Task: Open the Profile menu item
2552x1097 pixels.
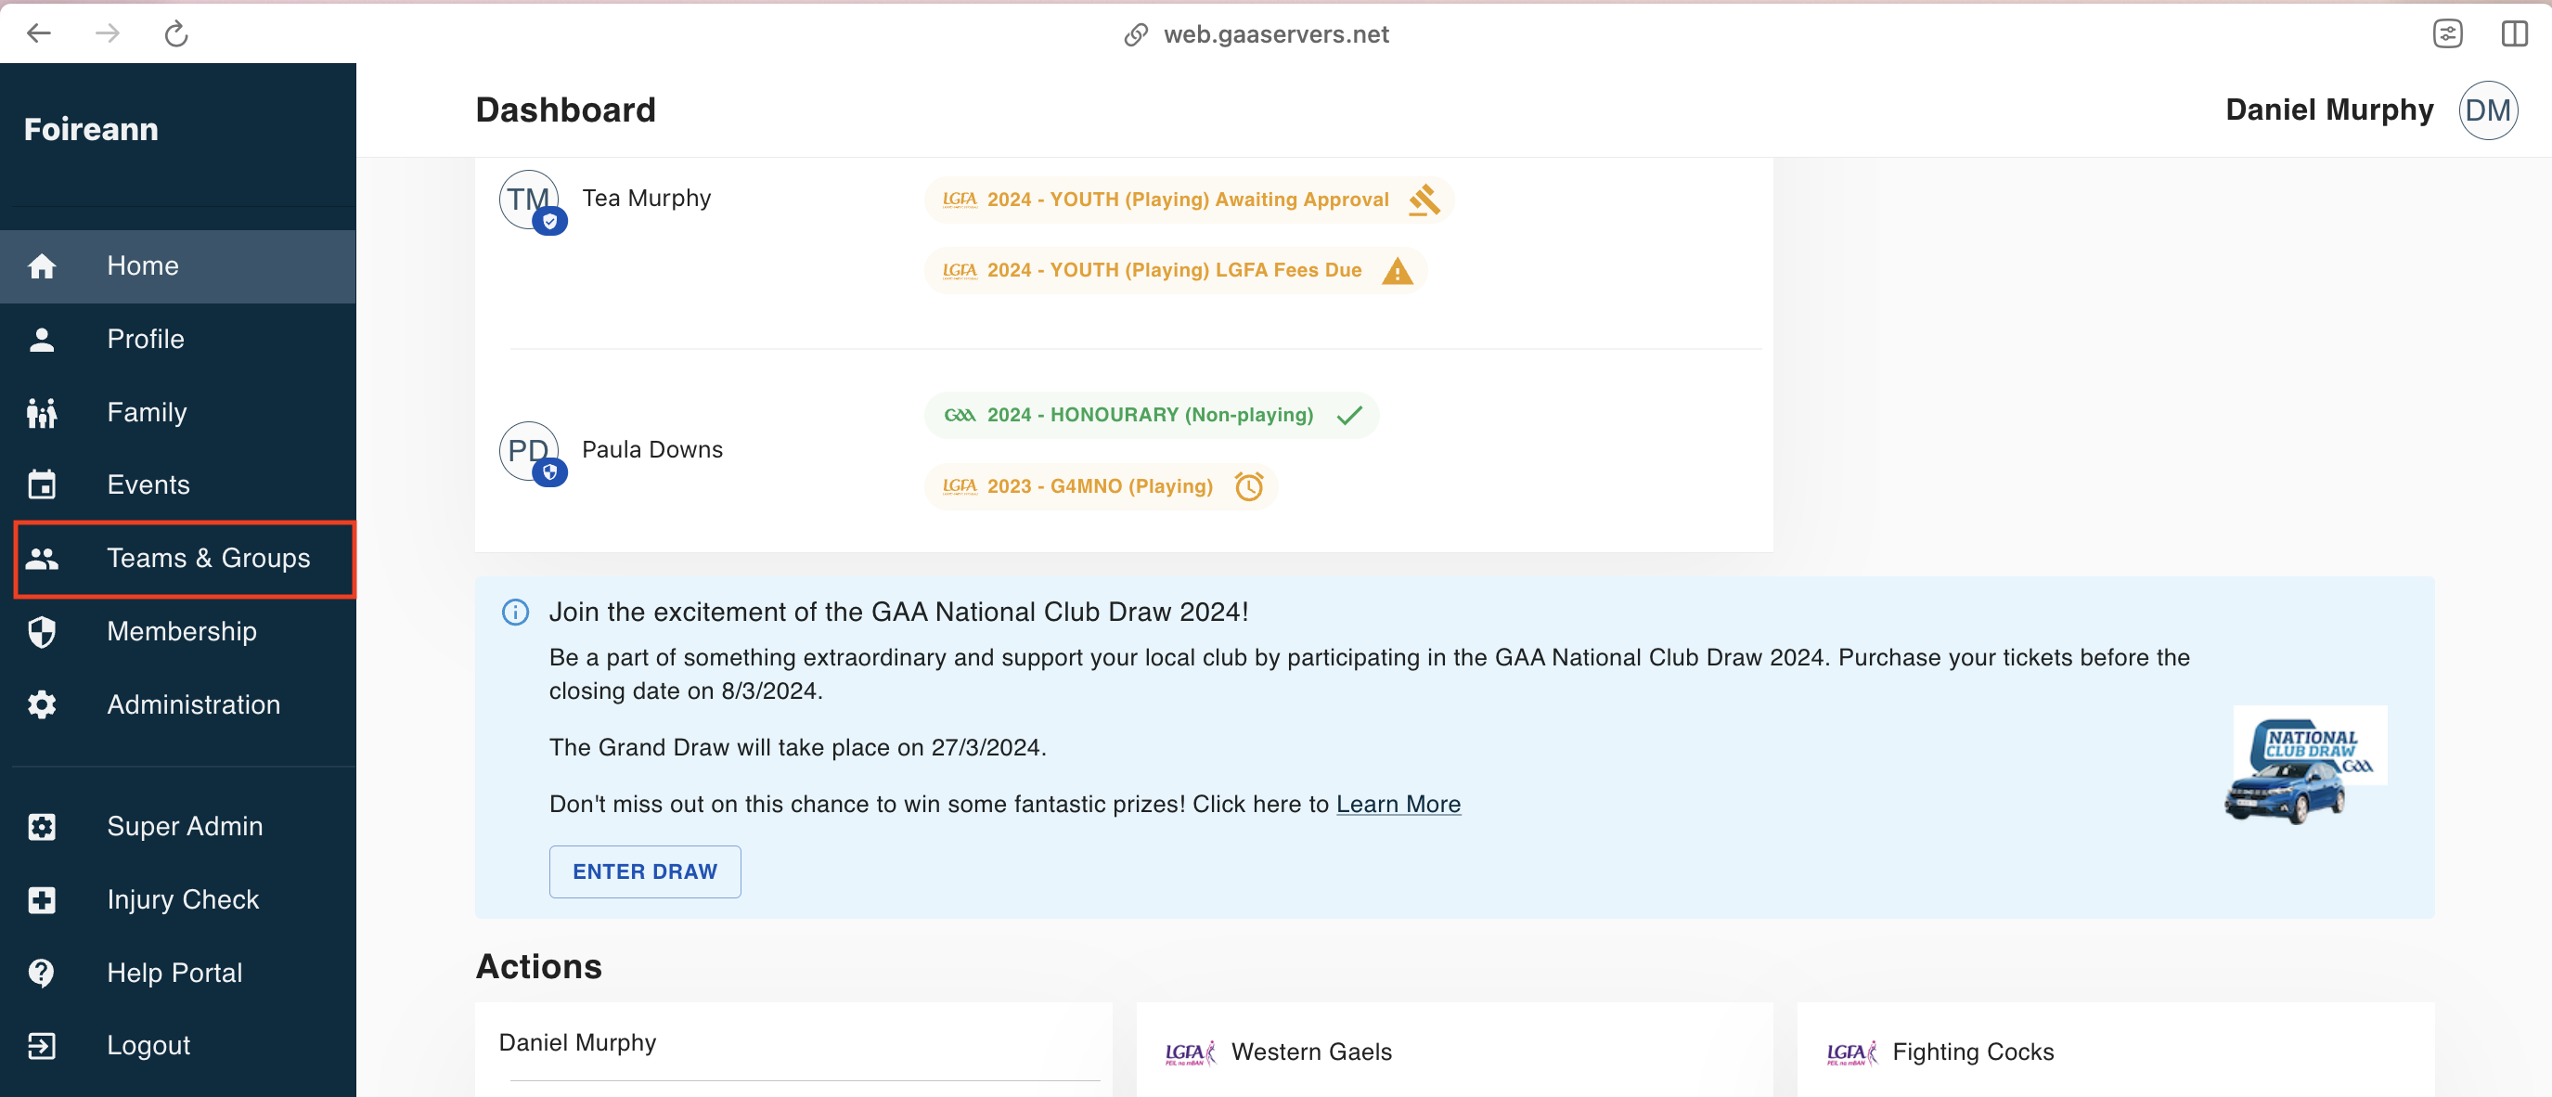Action: [x=178, y=340]
